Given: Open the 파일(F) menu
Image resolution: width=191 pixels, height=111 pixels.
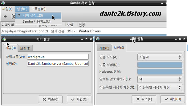Looking at the screenshot, I should pyautogui.click(x=7, y=9).
